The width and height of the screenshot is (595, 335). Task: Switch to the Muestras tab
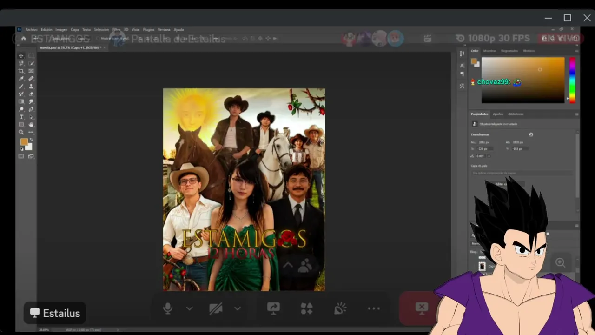click(489, 51)
